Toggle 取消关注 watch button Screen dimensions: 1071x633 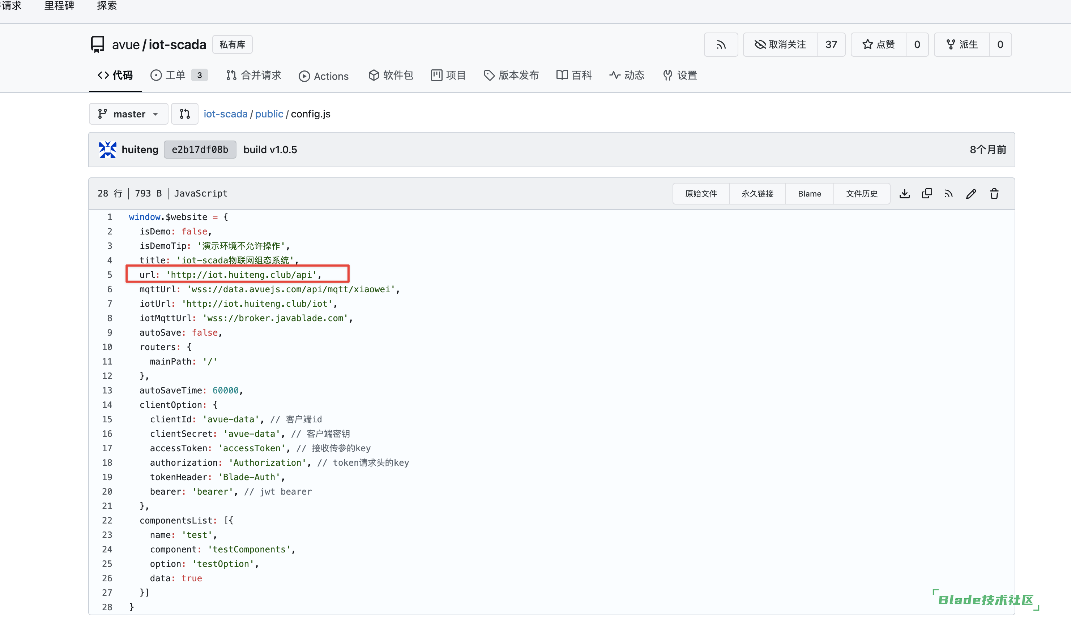[x=780, y=45]
